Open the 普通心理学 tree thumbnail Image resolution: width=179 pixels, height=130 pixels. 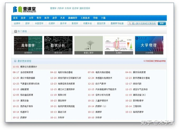click(89, 45)
